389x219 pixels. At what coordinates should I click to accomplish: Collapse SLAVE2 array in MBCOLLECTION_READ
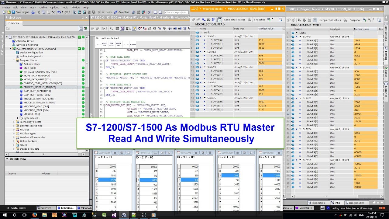pos(205,52)
